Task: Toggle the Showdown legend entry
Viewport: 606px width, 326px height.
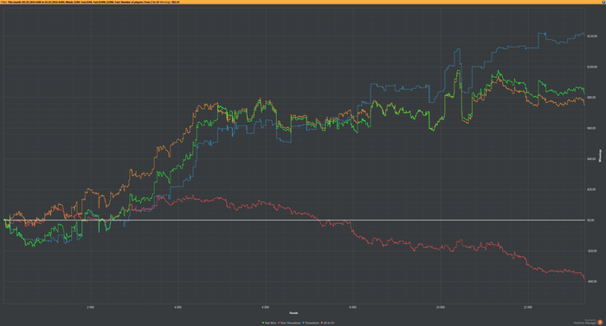Action: [x=311, y=323]
